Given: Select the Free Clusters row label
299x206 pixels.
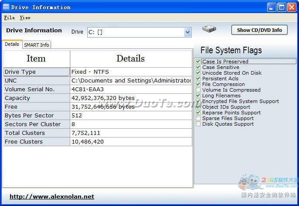Looking at the screenshot, I should (37, 142).
